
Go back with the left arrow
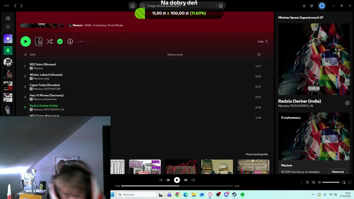[x=15, y=6]
